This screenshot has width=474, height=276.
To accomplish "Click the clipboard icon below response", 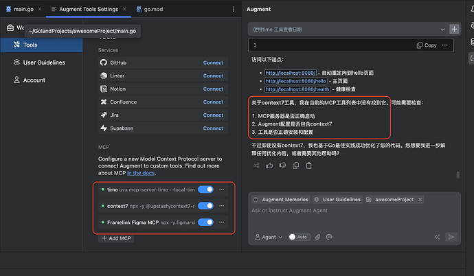I will (x=308, y=165).
